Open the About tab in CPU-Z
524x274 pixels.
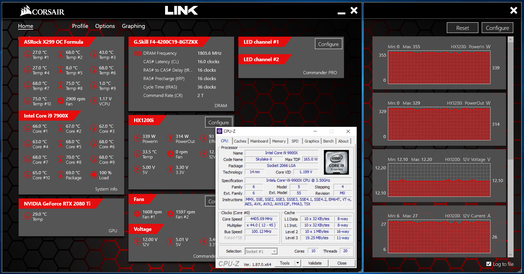(x=343, y=141)
